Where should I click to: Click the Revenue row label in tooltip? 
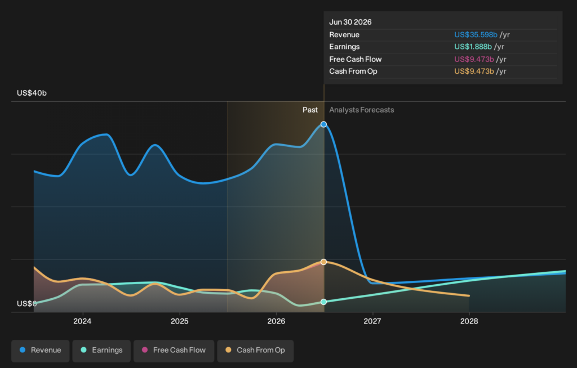click(x=344, y=34)
